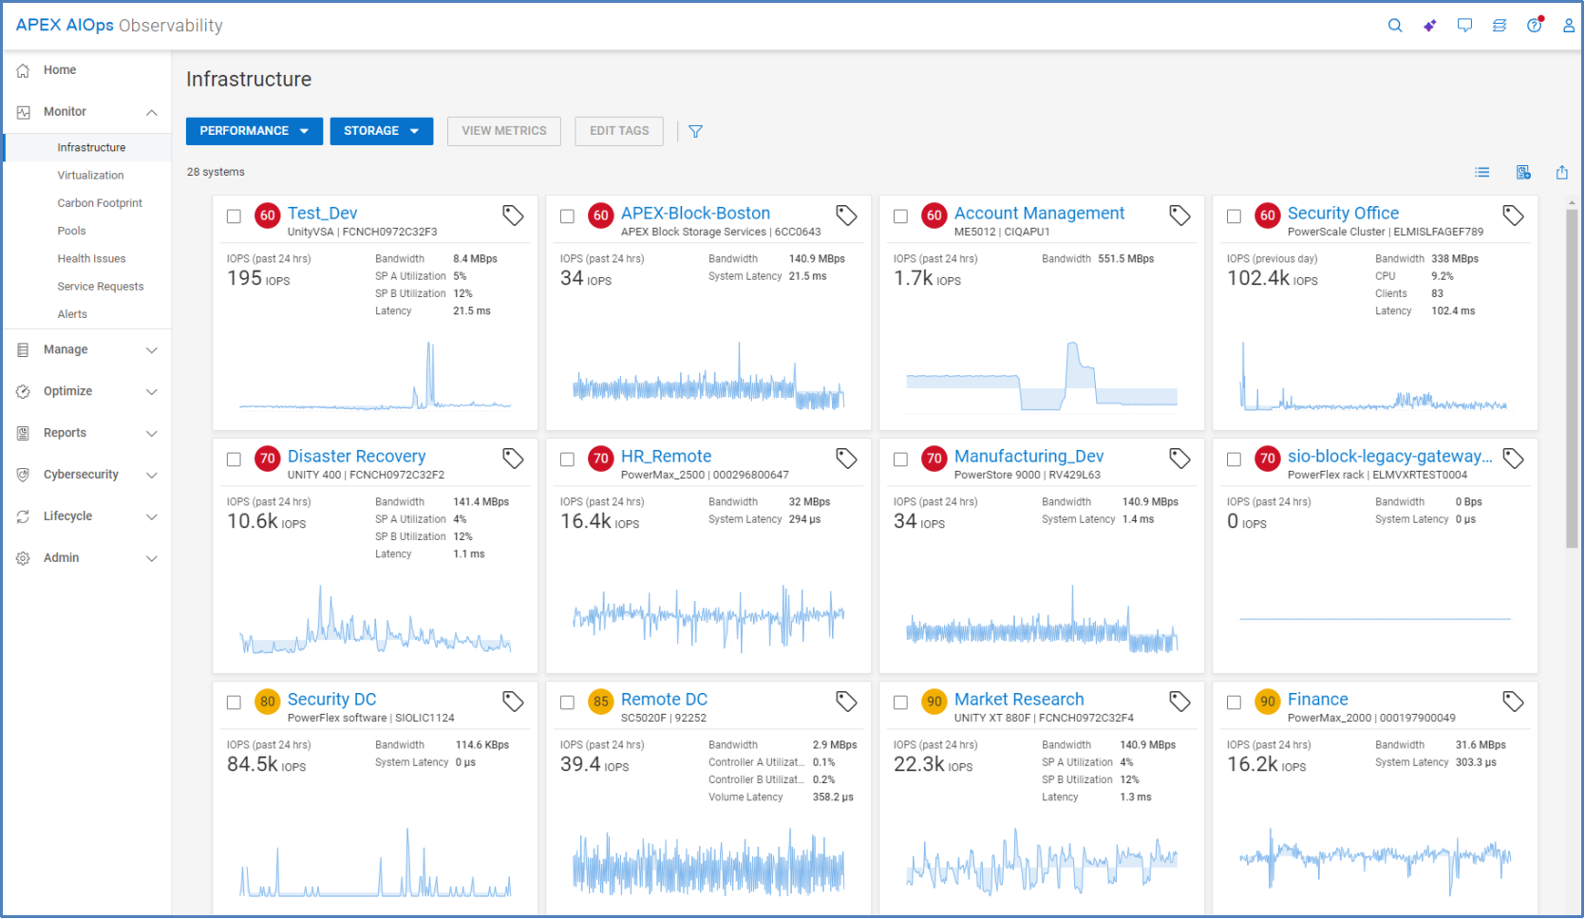Click the export share icon
Image resolution: width=1585 pixels, height=919 pixels.
(x=1562, y=172)
